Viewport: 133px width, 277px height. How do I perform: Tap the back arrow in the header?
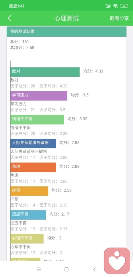[10, 18]
